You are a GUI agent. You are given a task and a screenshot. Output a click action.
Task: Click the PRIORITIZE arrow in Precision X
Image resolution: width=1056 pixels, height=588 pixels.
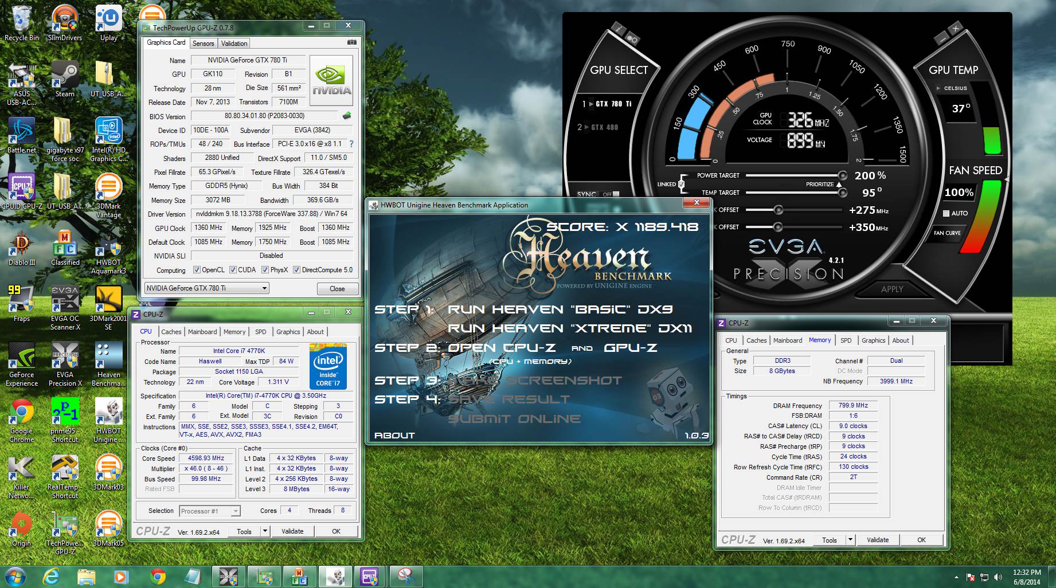[839, 185]
